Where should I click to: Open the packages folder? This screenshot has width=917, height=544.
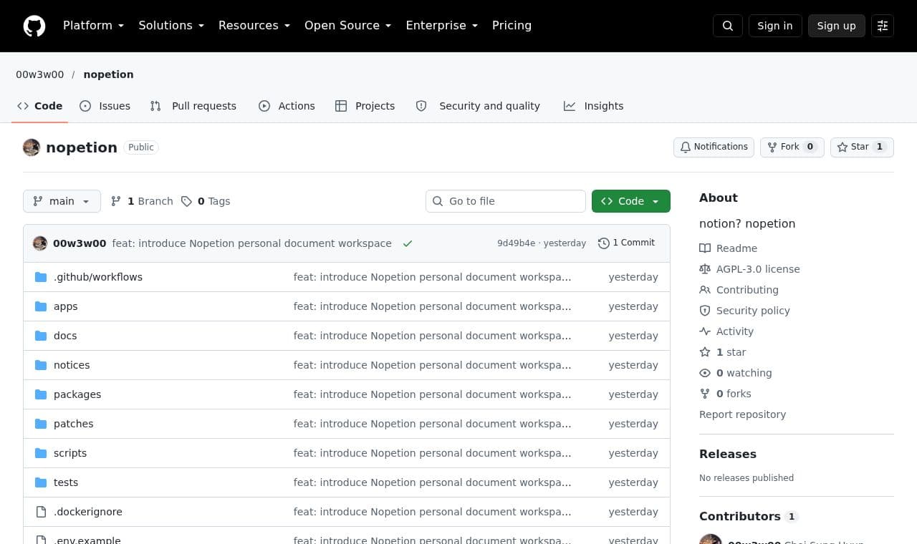point(77,394)
